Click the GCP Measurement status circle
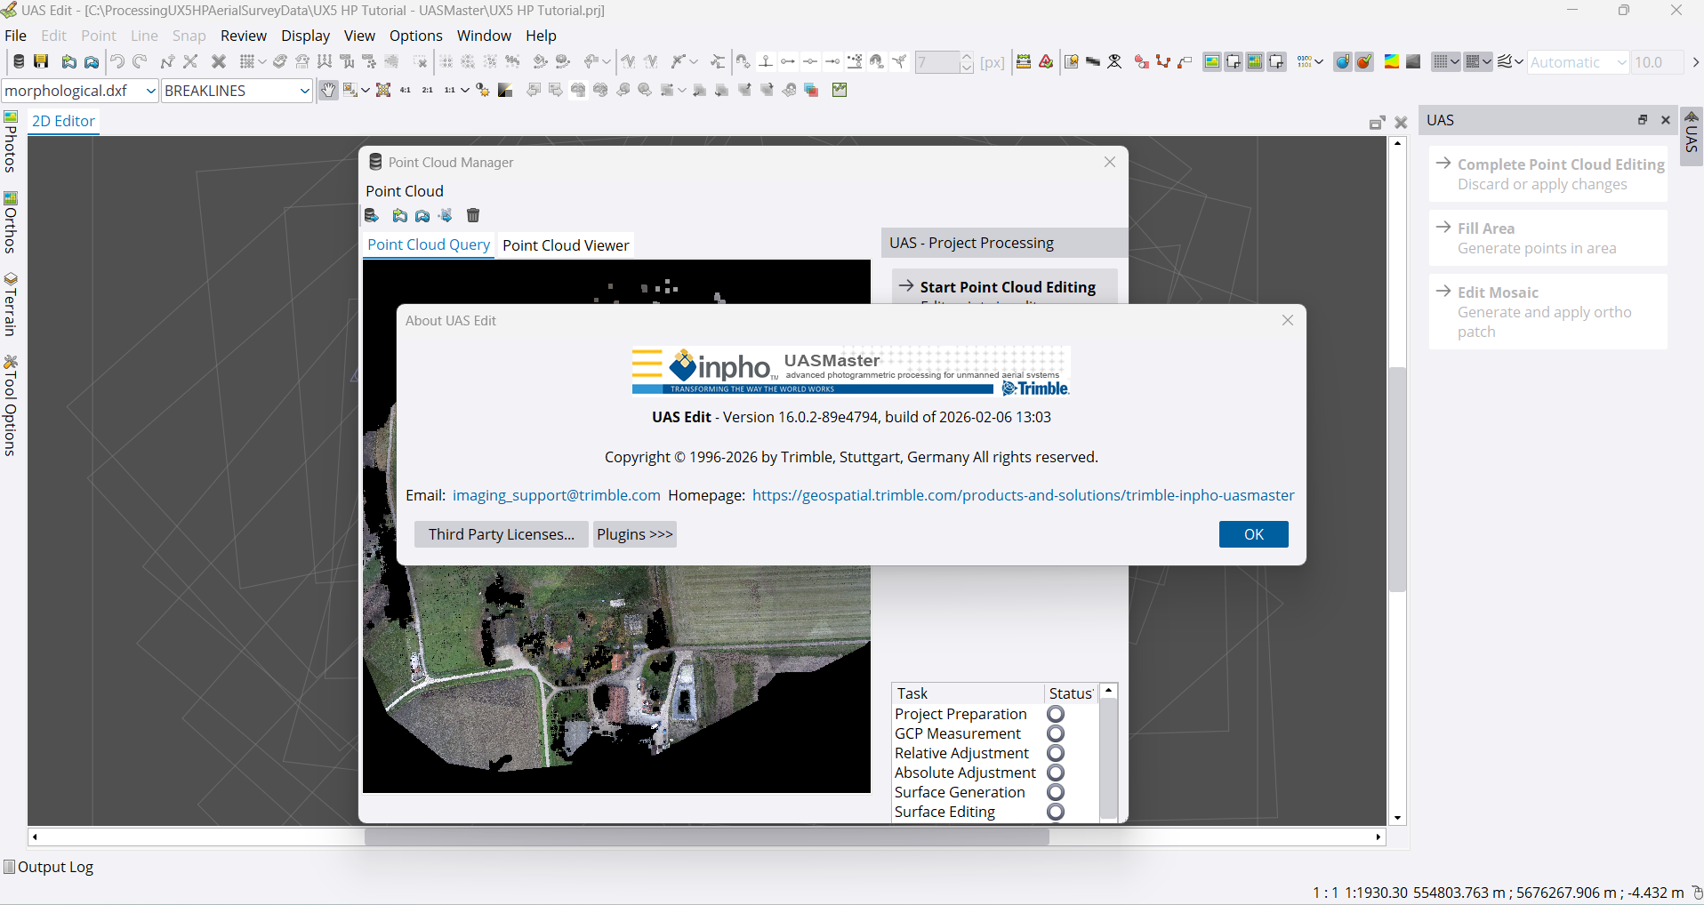Viewport: 1704px width, 905px height. (x=1056, y=733)
